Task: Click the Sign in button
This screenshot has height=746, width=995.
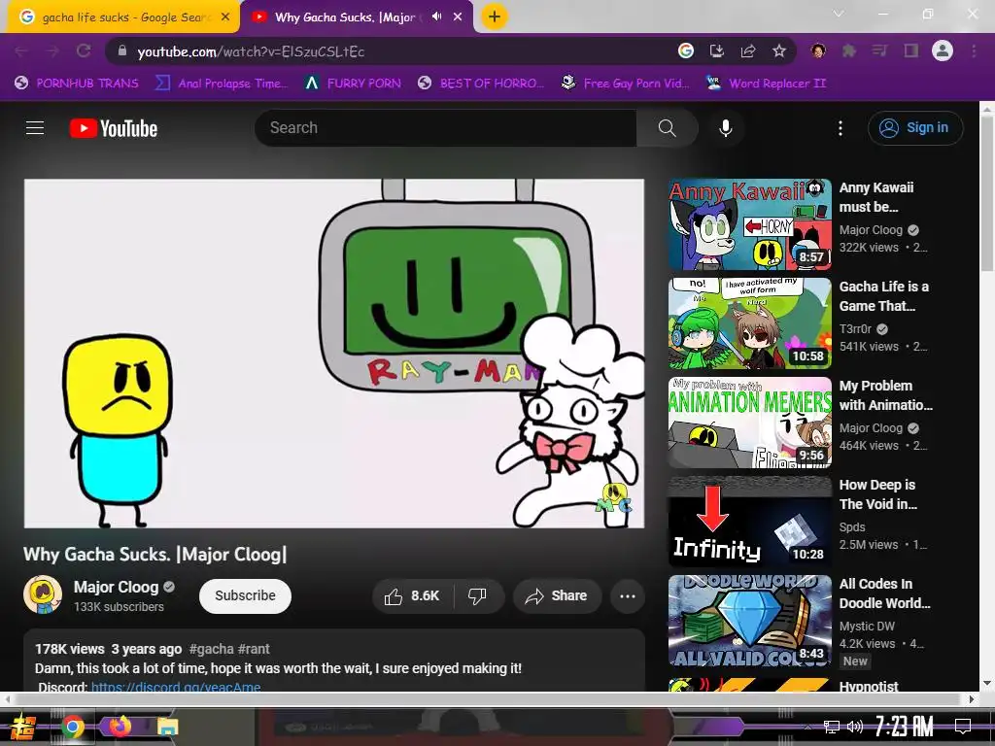Action: click(915, 128)
